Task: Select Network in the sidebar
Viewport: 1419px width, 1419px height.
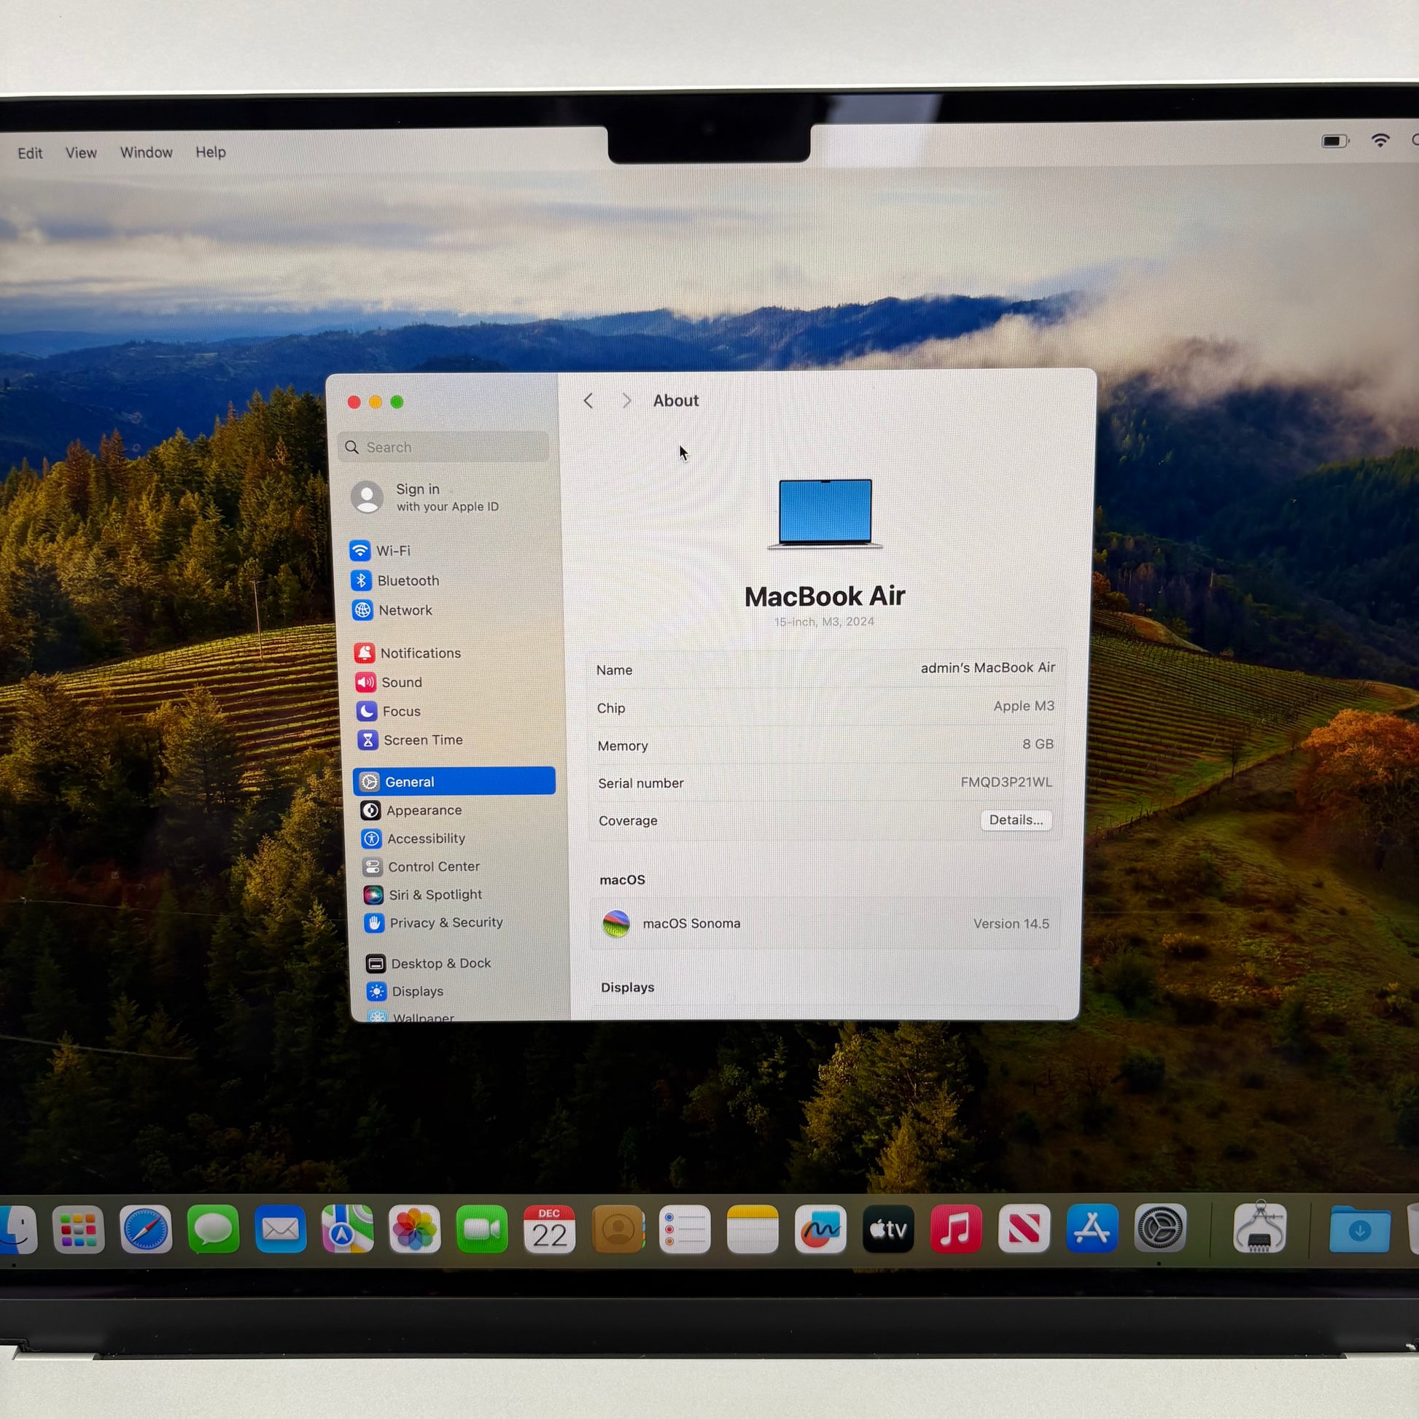Action: (x=404, y=610)
